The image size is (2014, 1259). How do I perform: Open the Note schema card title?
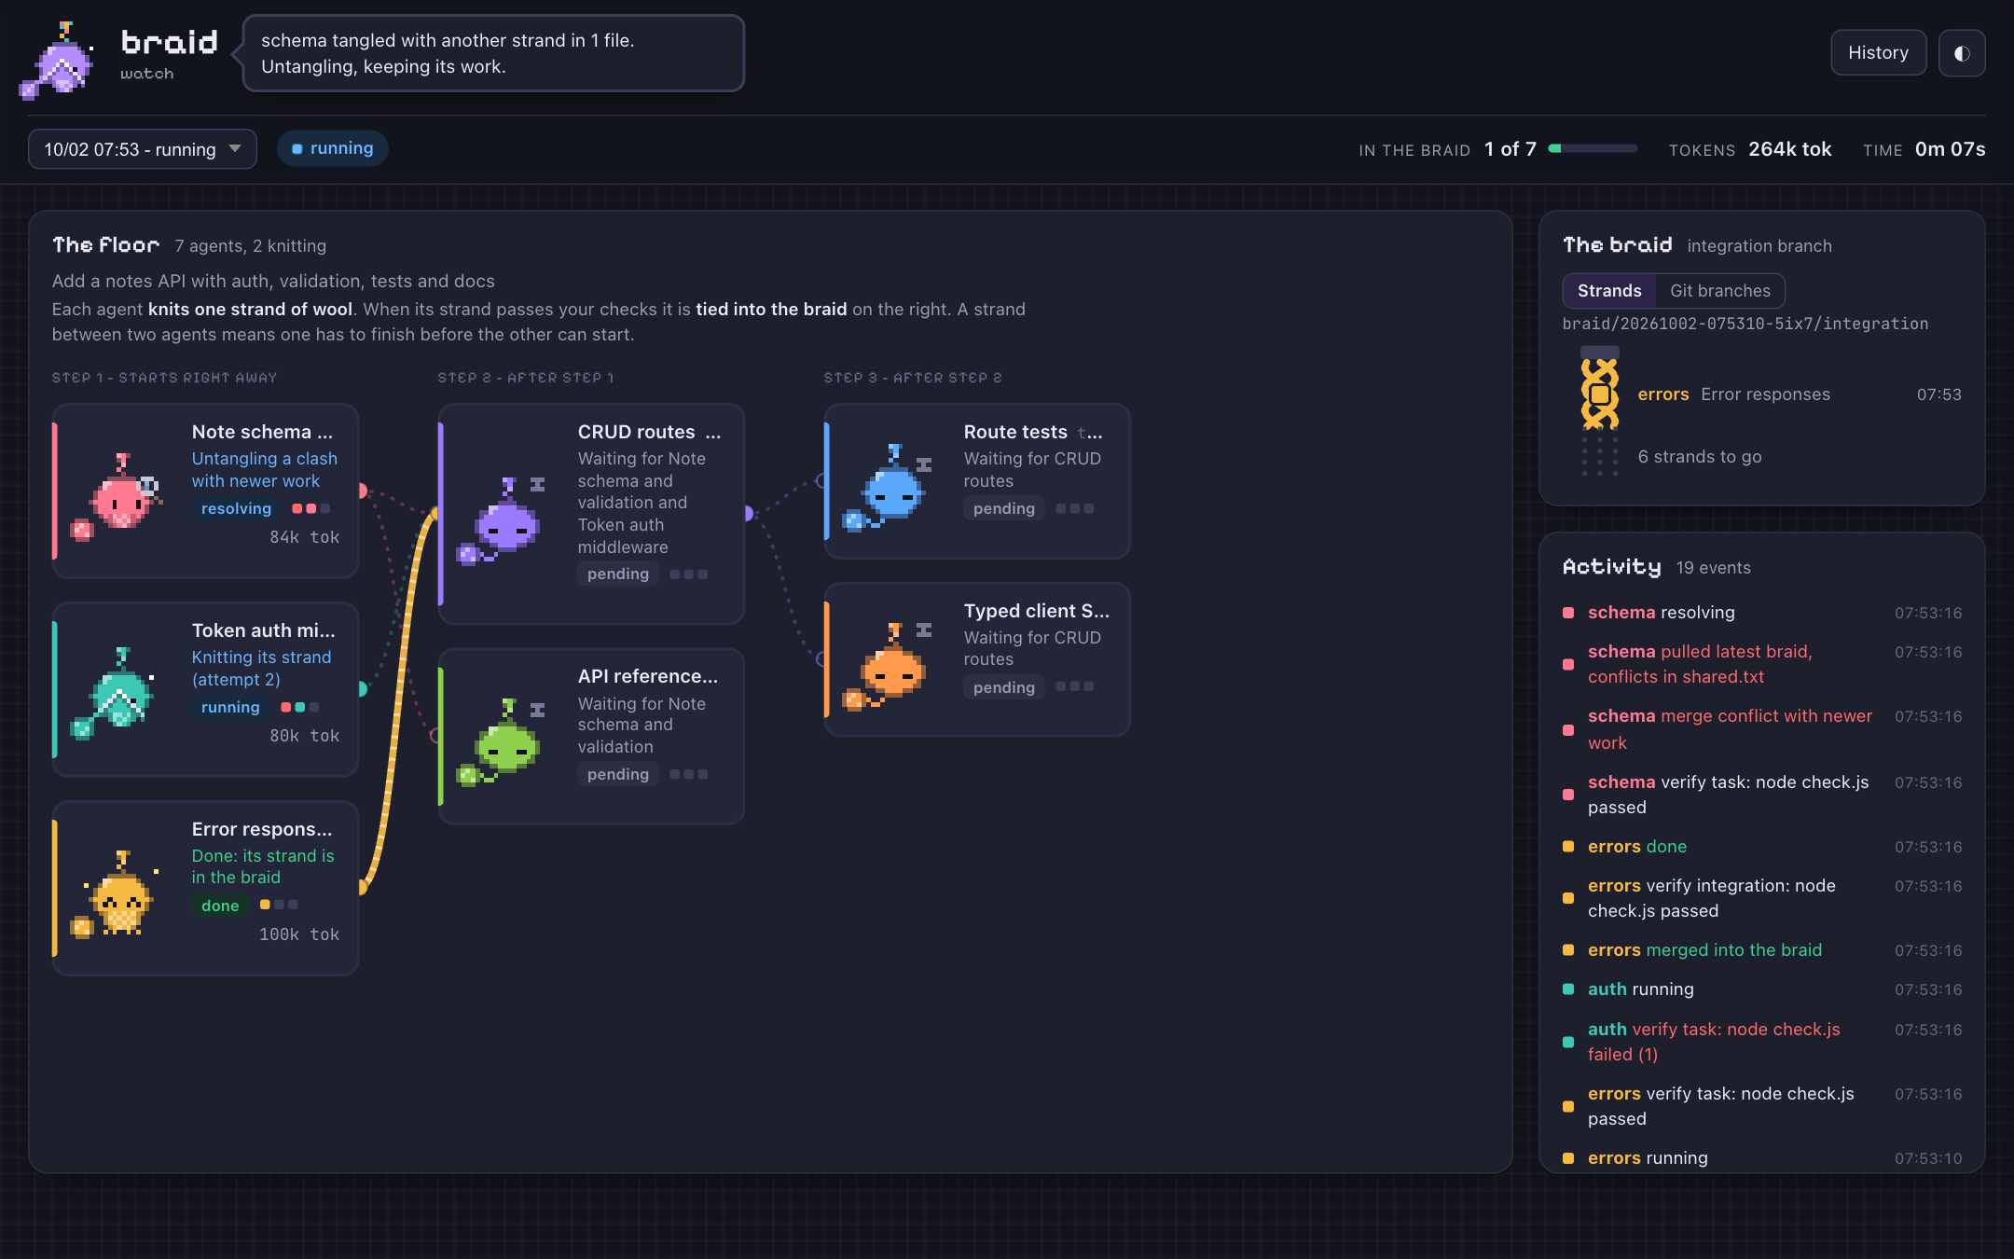262,432
